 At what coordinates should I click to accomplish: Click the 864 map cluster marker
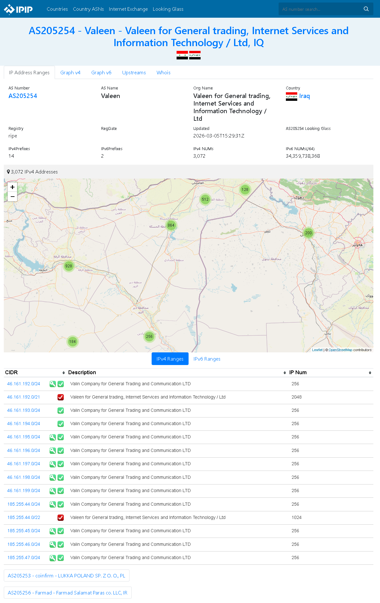click(x=171, y=225)
